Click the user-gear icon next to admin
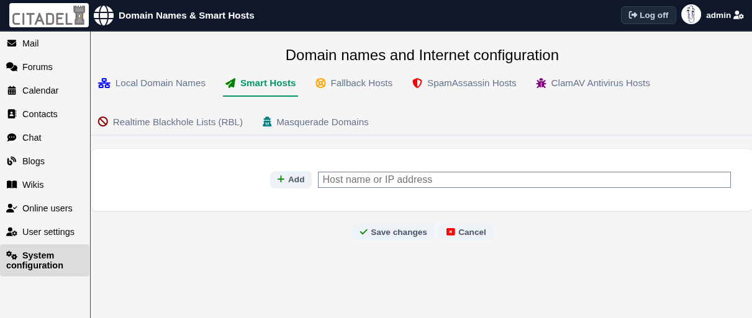 click(x=738, y=15)
